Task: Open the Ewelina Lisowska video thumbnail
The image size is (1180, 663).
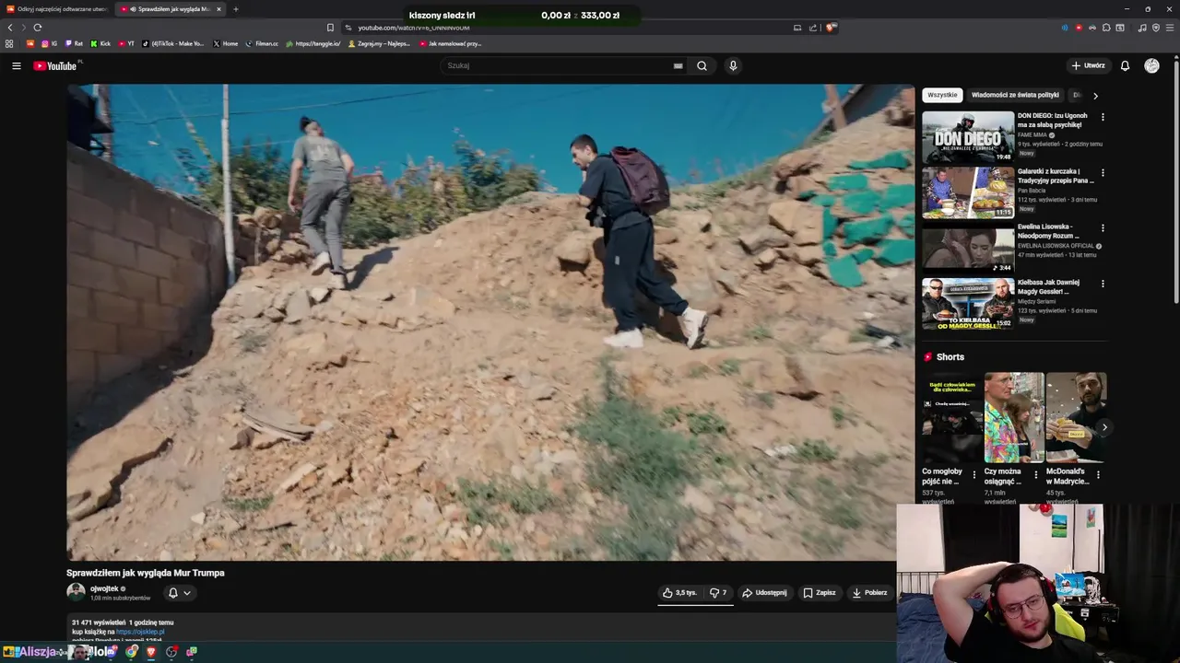Action: coord(968,248)
